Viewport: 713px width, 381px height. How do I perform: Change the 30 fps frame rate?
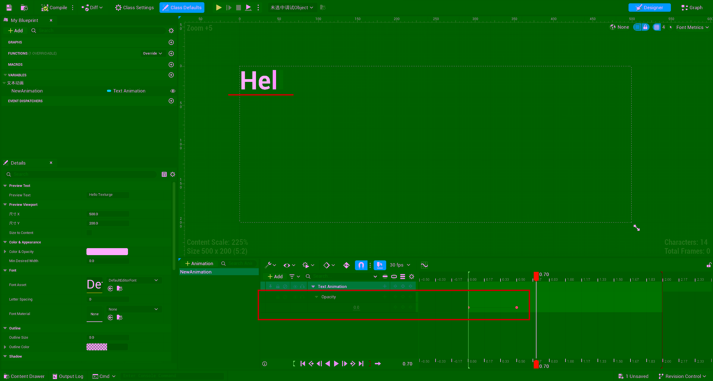[400, 265]
